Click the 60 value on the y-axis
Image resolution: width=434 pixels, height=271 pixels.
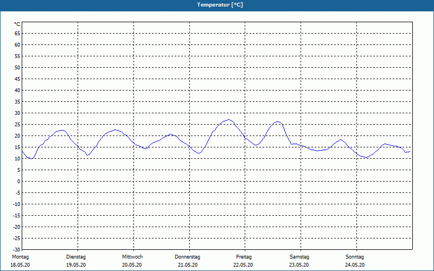(x=17, y=45)
